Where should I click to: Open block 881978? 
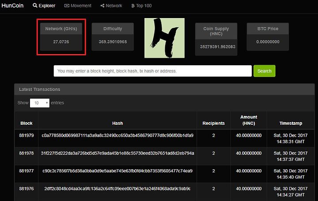(26, 153)
